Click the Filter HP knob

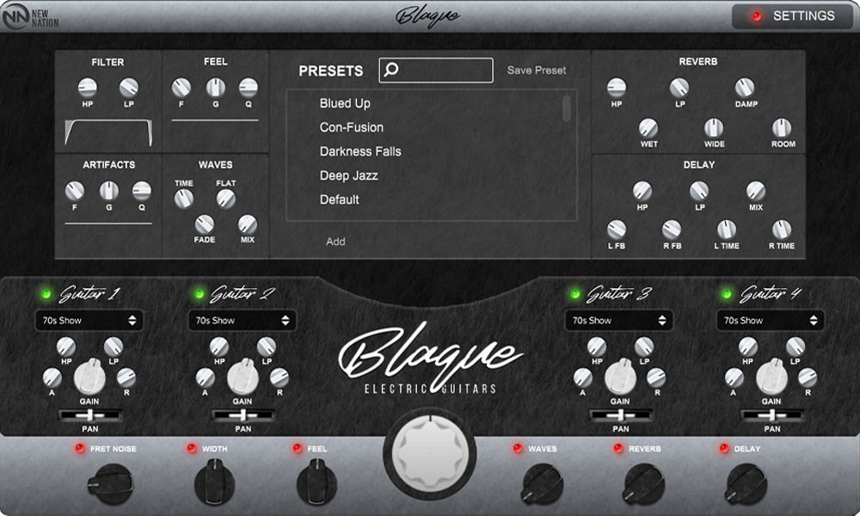click(x=87, y=87)
